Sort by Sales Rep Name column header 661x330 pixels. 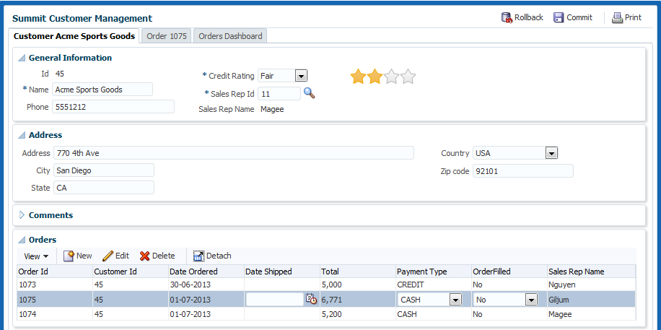[x=591, y=272]
